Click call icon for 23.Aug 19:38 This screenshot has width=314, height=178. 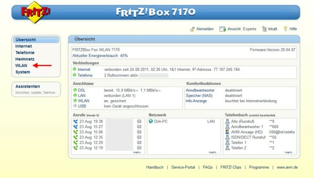coord(76,121)
